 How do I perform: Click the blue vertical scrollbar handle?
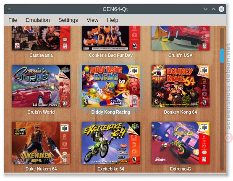(x=222, y=56)
